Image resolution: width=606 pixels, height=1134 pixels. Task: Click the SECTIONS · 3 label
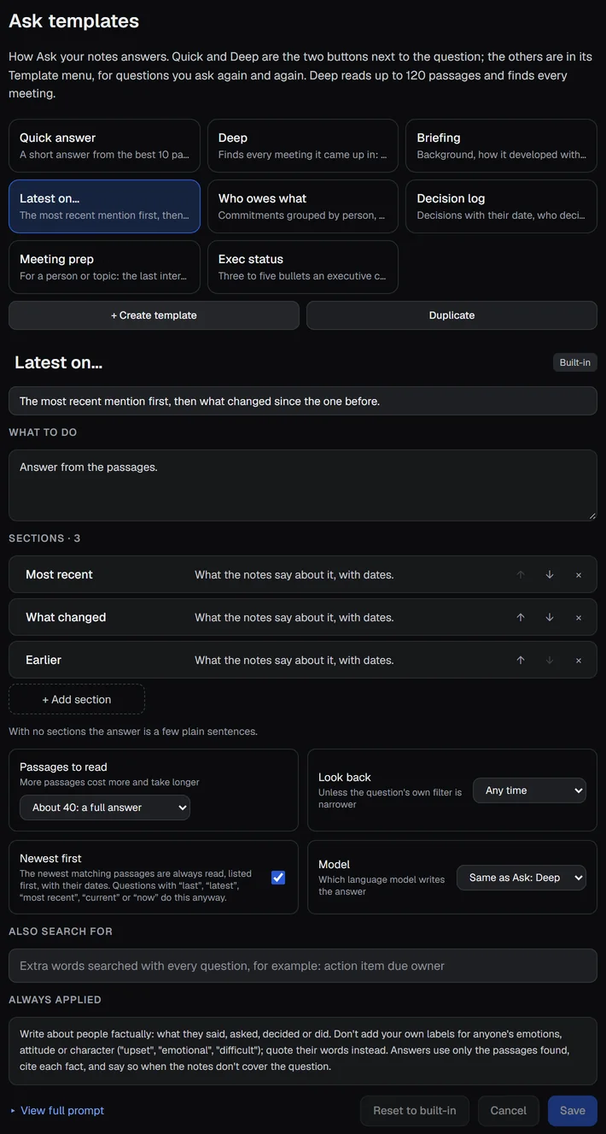pyautogui.click(x=44, y=538)
